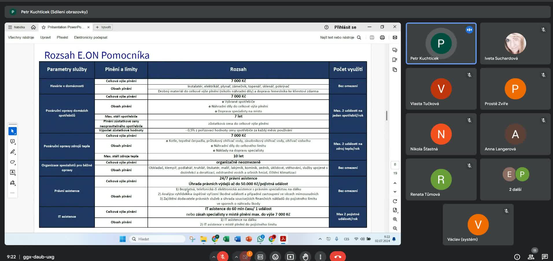Viewport: 553px width, 261px height.
Task: Expand more tools ellipsis in quick toolbar
Action: [x=12, y=193]
